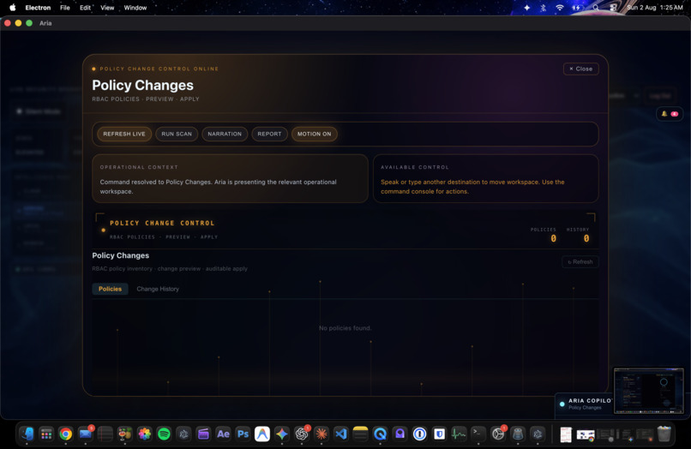Image resolution: width=691 pixels, height=449 pixels.
Task: Click the screenshot preview thumbnail
Action: pos(649,391)
